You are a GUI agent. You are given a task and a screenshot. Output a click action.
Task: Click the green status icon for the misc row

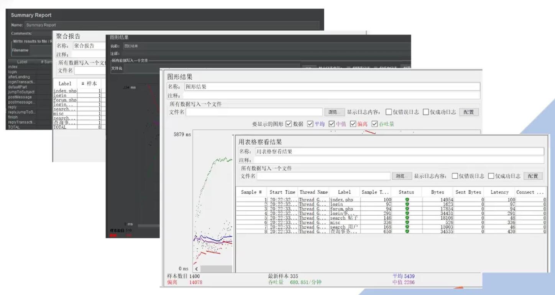[x=407, y=222]
